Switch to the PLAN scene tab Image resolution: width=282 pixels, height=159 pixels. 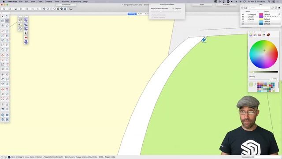(x=140, y=14)
